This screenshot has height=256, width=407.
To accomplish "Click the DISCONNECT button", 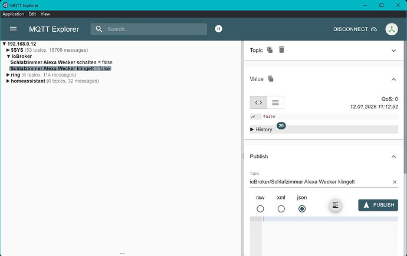I will 355,29.
